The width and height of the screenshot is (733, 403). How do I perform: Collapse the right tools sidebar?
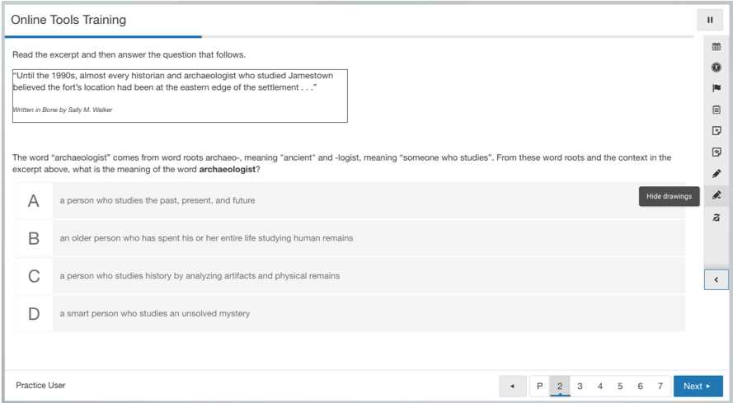click(x=716, y=280)
